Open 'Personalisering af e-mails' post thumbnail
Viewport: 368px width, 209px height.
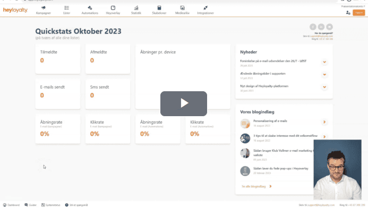(x=245, y=124)
